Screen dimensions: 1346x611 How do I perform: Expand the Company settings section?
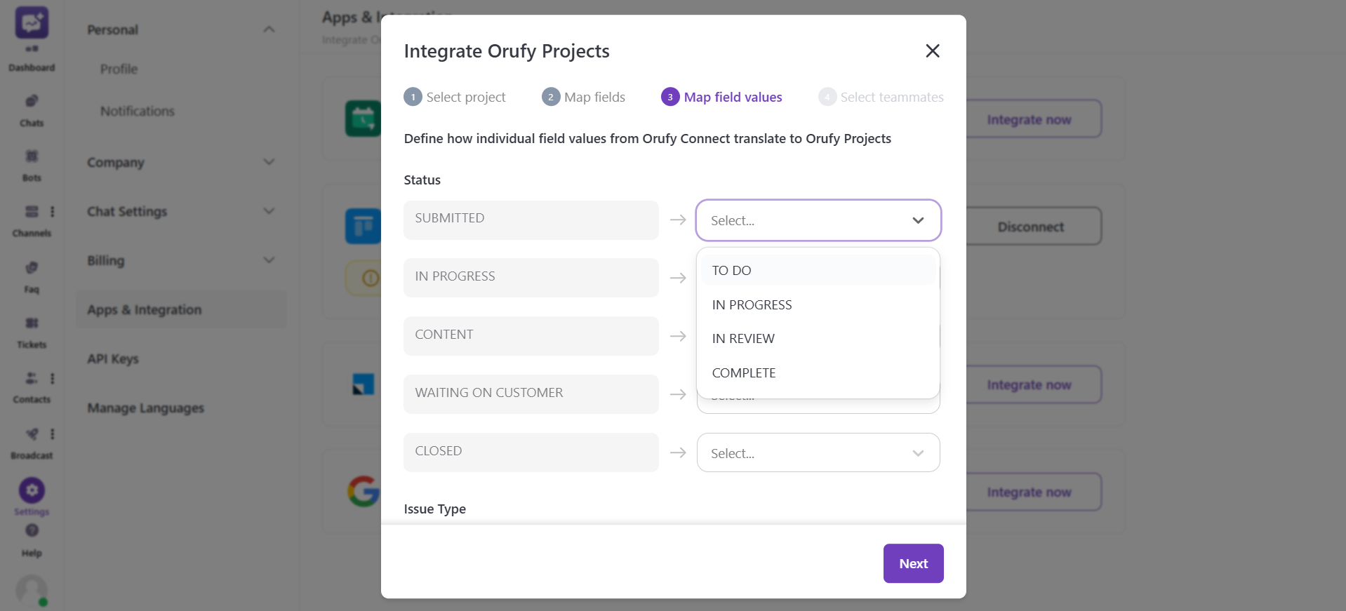coord(180,162)
